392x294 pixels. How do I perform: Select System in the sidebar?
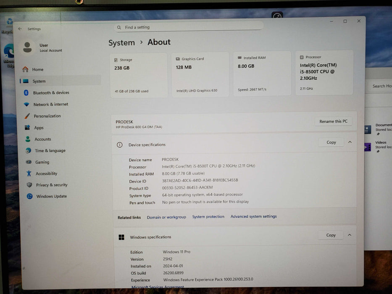(60, 81)
